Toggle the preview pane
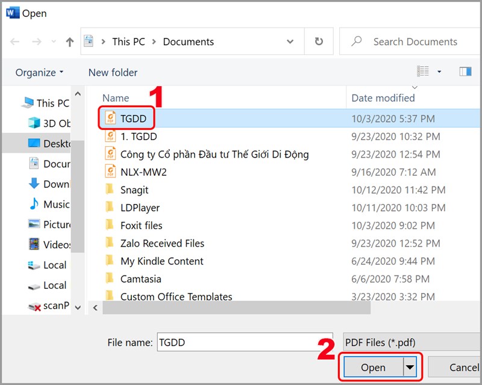Viewport: 482px width, 385px height. (x=465, y=72)
